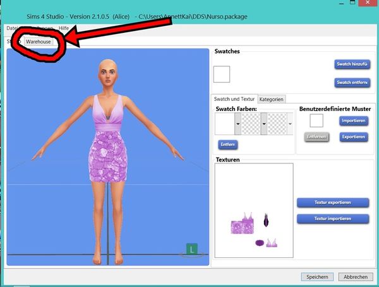Open the Datei menu

[x=11, y=28]
